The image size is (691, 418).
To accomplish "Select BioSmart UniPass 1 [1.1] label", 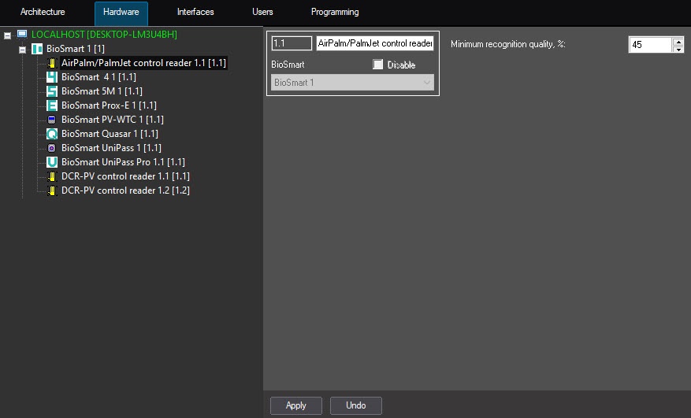I will 111,147.
